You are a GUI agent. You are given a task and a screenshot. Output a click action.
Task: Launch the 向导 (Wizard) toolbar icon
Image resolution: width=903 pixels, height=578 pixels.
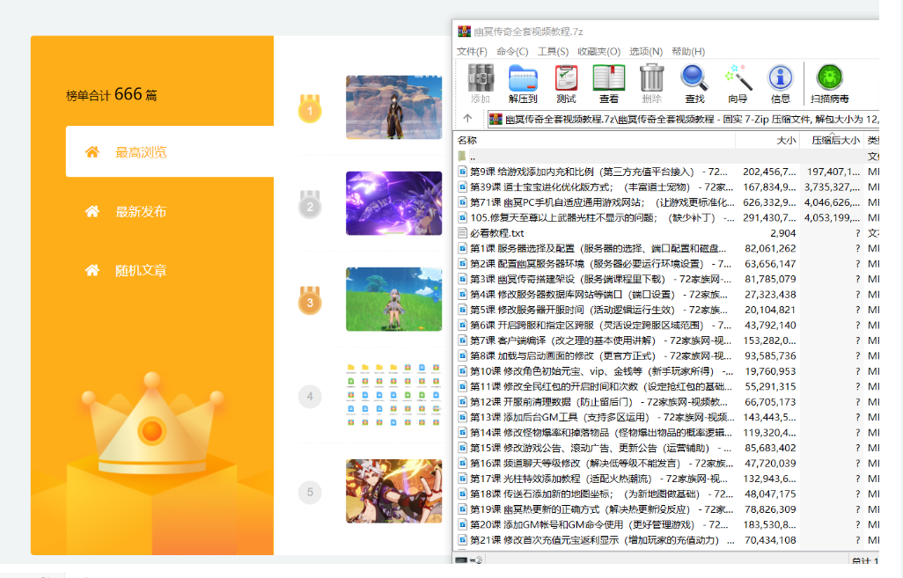[x=738, y=83]
